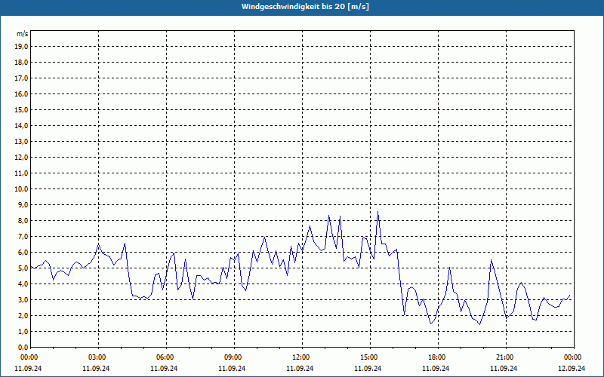The height and width of the screenshot is (377, 604).
Task: Click the 21:00 time label
Action: [x=506, y=357]
